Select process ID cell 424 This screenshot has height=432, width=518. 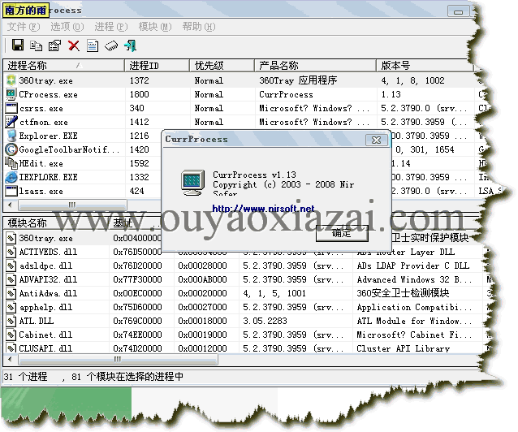(136, 191)
